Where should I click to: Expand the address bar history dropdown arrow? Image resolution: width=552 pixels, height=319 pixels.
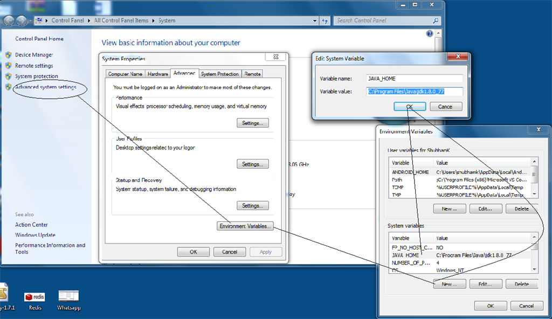(x=315, y=21)
